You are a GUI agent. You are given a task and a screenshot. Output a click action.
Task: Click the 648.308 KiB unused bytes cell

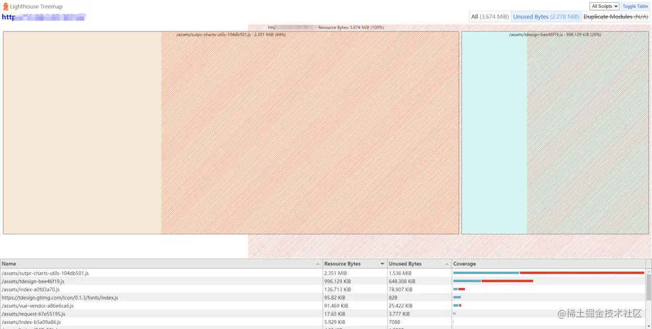tap(419, 281)
